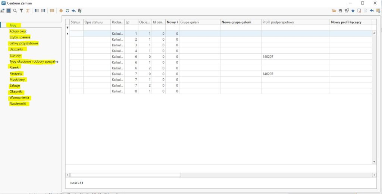Image resolution: width=382 pixels, height=194 pixels.
Task: Click the Opis statusu column header
Action: click(97, 22)
